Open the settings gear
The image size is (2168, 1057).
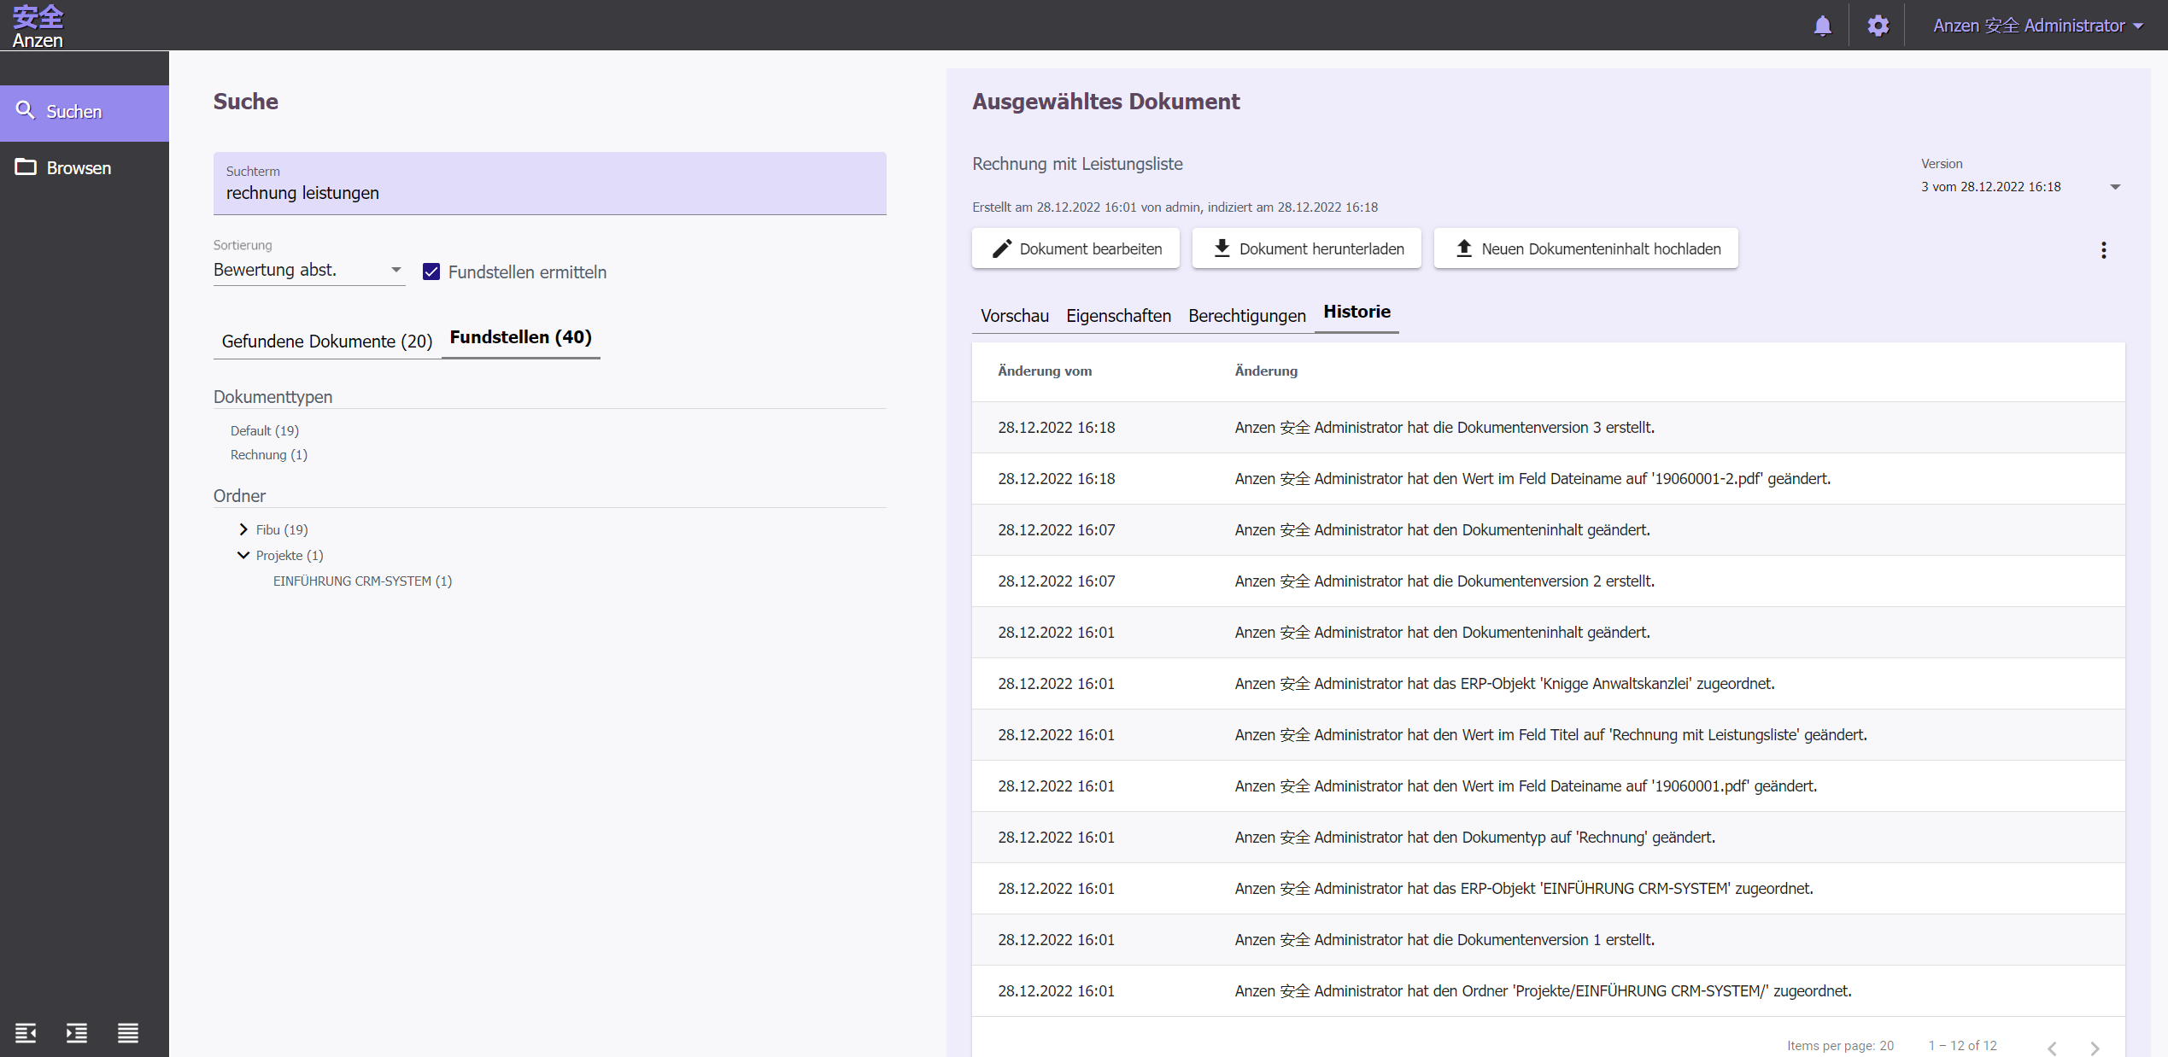1878,26
